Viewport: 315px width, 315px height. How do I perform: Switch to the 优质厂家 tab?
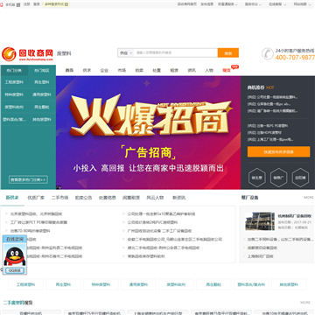tap(36, 198)
